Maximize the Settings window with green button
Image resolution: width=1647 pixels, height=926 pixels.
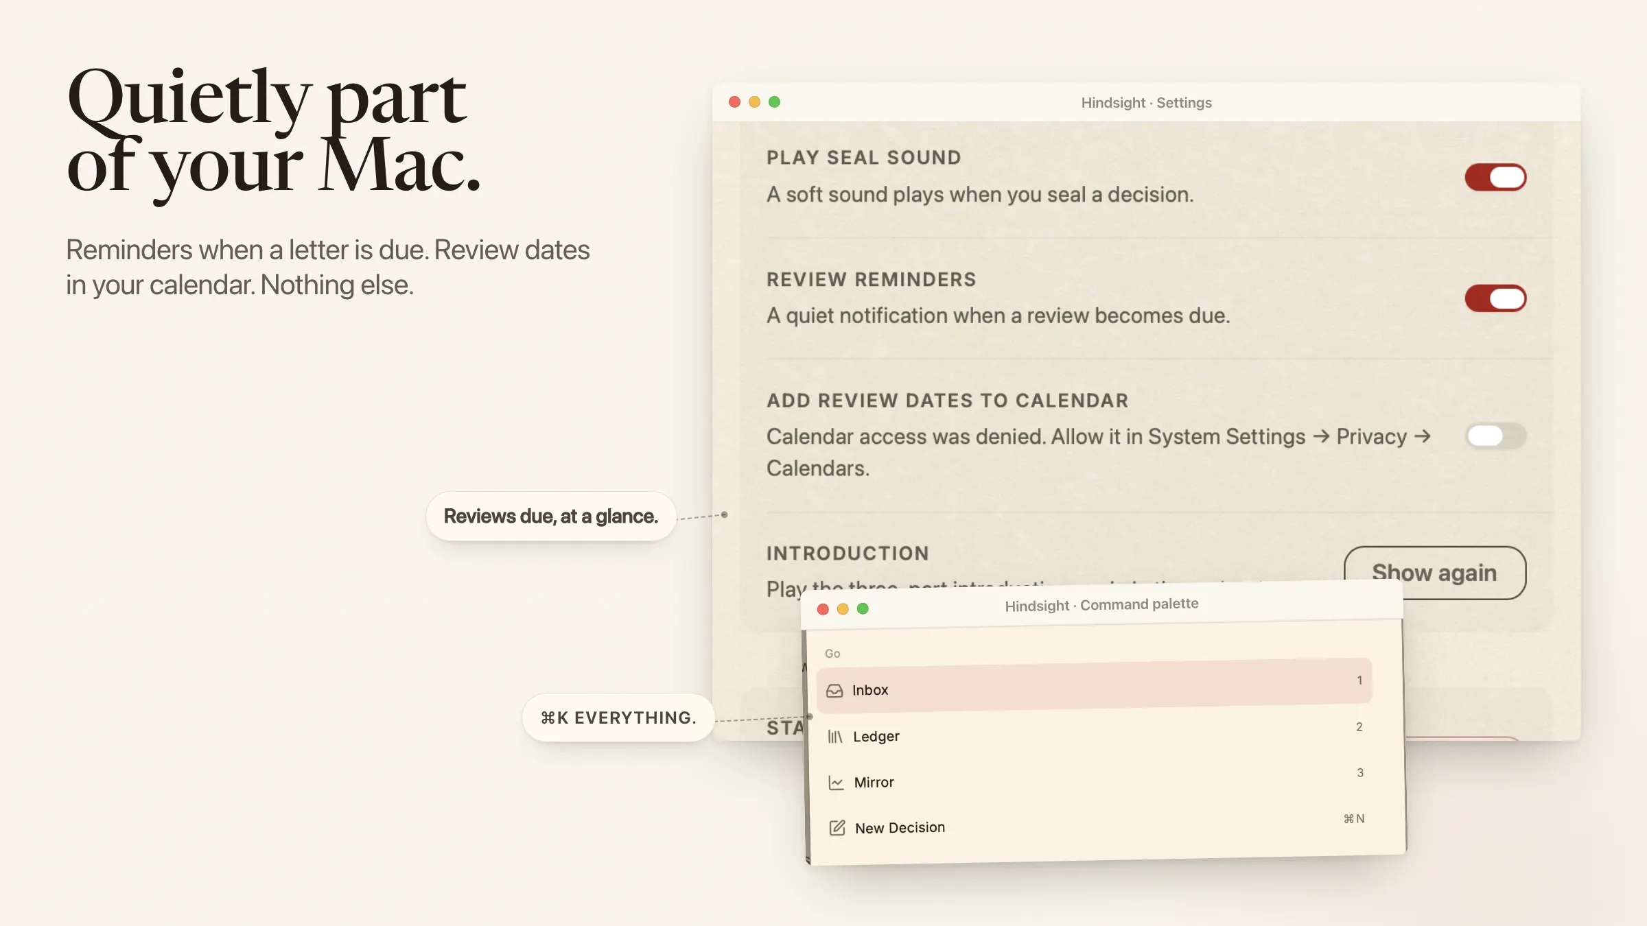pos(774,102)
